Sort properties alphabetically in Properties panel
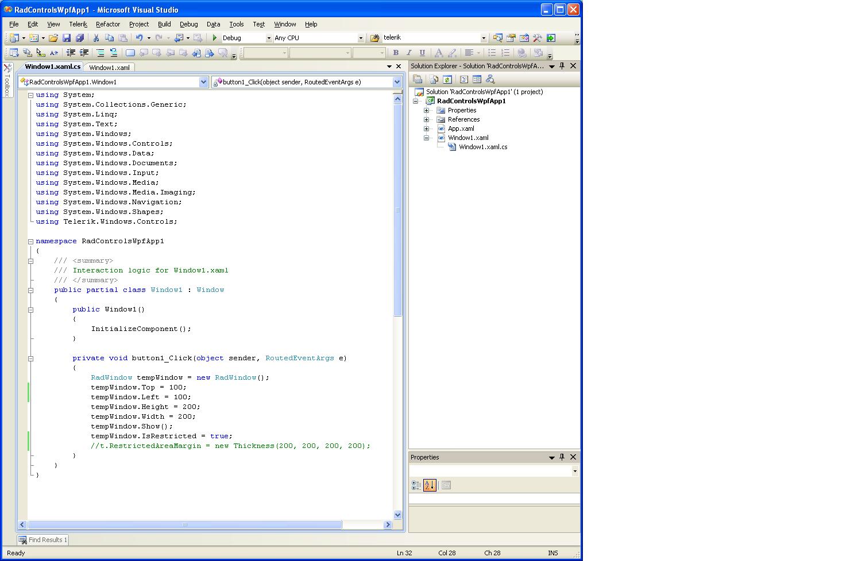The width and height of the screenshot is (858, 561). tap(430, 485)
